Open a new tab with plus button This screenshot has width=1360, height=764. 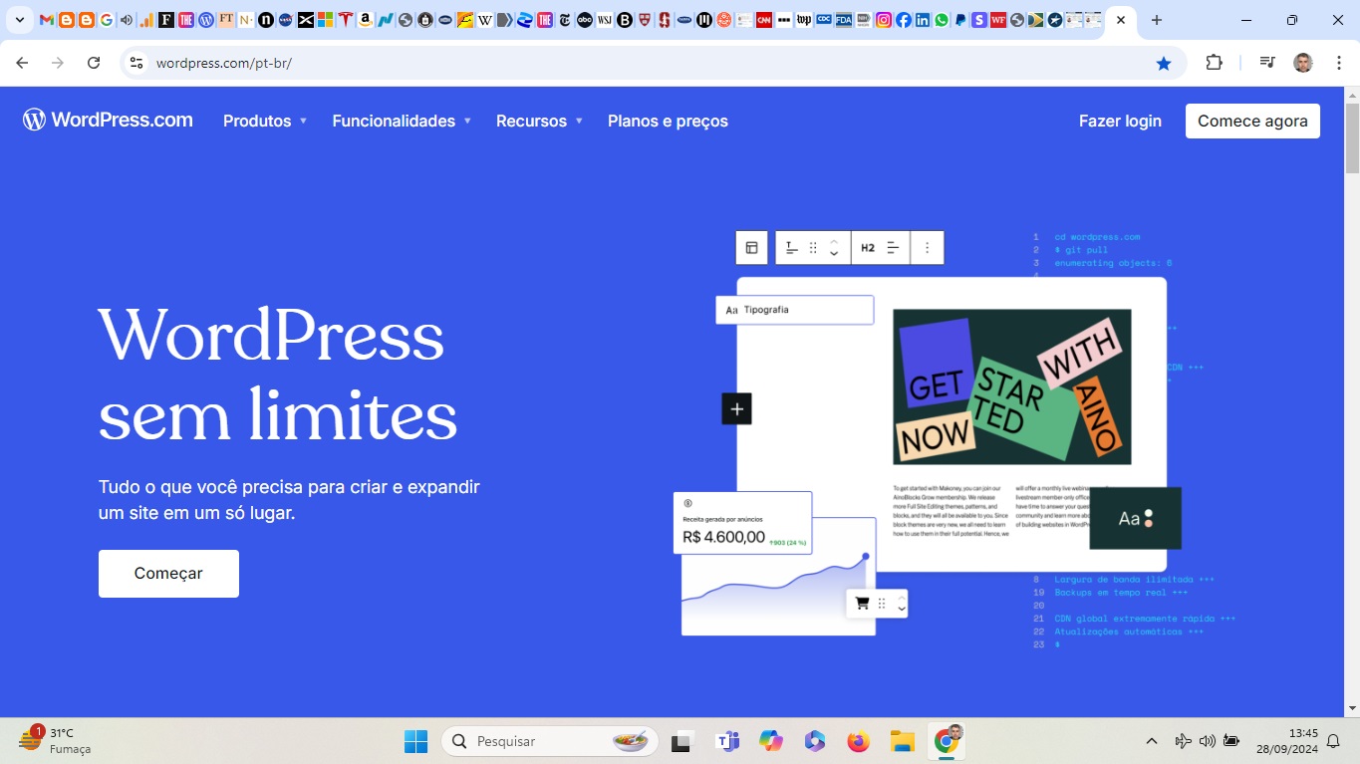(x=1156, y=20)
